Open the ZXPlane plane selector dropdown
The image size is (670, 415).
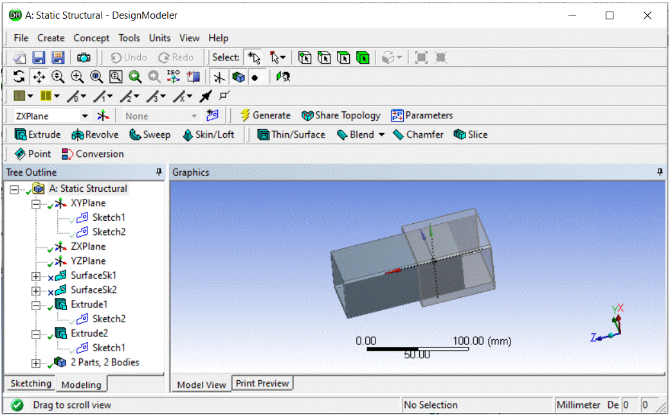click(85, 116)
